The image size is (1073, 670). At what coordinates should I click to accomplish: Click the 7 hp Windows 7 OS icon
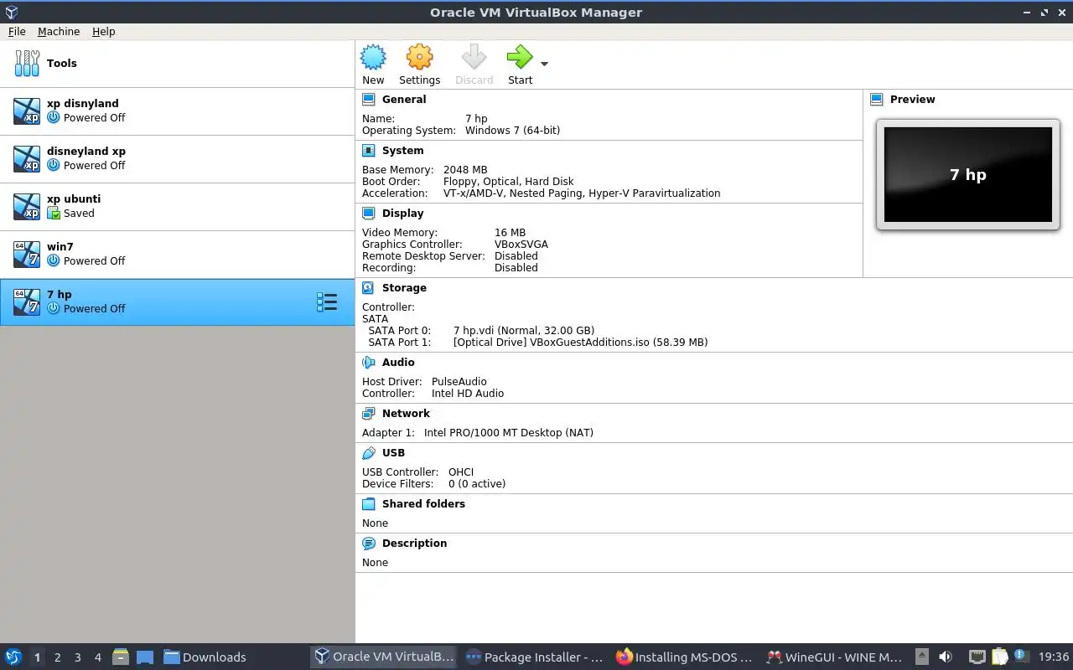click(27, 301)
